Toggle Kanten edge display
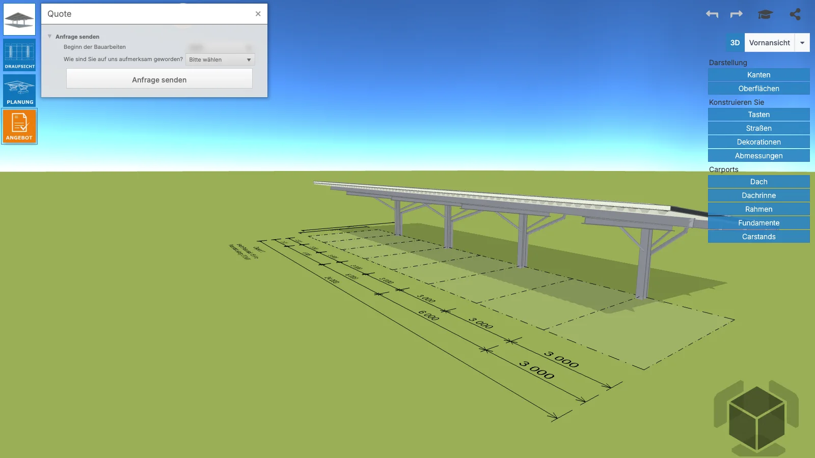The height and width of the screenshot is (458, 815). pyautogui.click(x=758, y=75)
